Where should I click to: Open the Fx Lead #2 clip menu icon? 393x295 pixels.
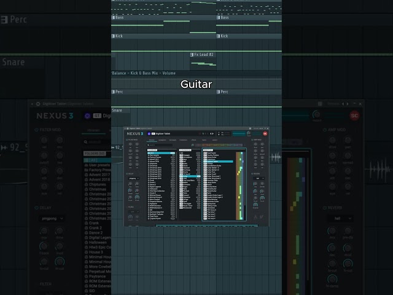point(192,55)
